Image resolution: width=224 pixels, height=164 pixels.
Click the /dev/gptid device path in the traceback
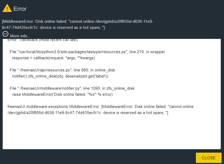(54, 113)
